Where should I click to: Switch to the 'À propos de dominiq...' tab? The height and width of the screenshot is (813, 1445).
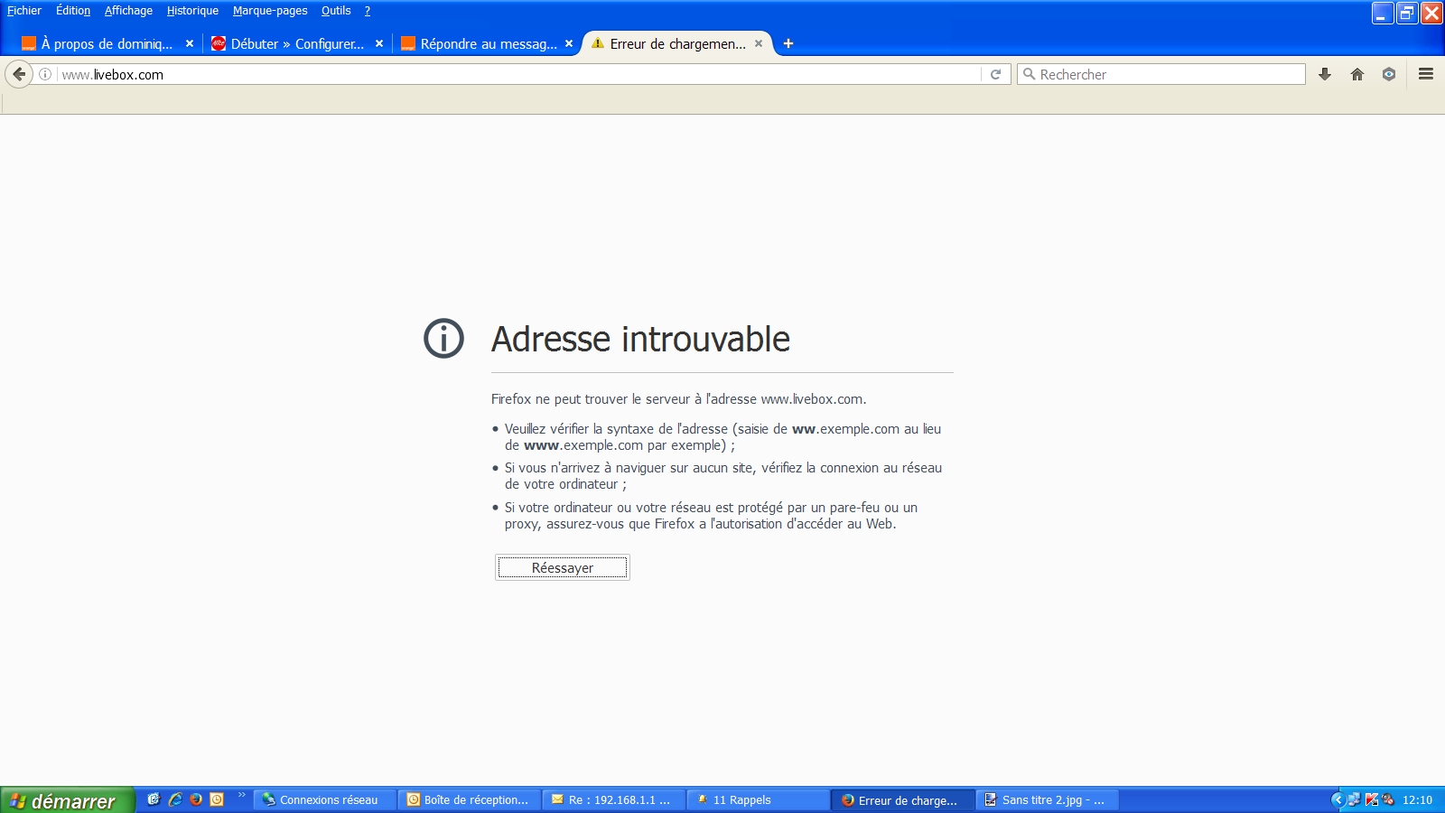click(107, 43)
